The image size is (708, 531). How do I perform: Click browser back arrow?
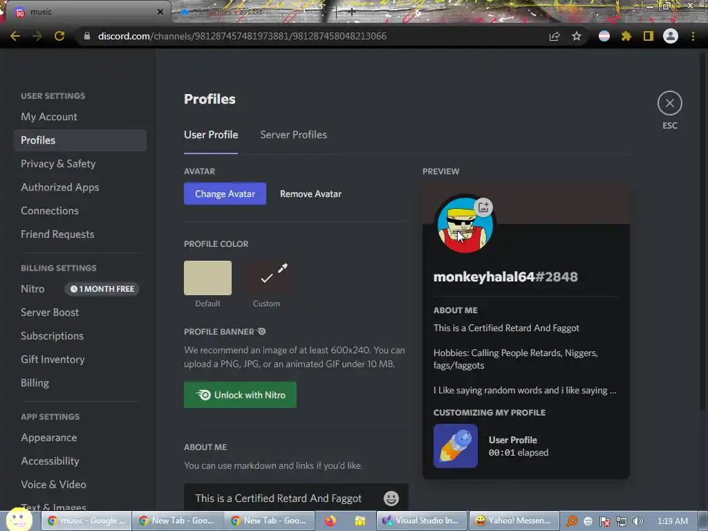click(x=15, y=36)
